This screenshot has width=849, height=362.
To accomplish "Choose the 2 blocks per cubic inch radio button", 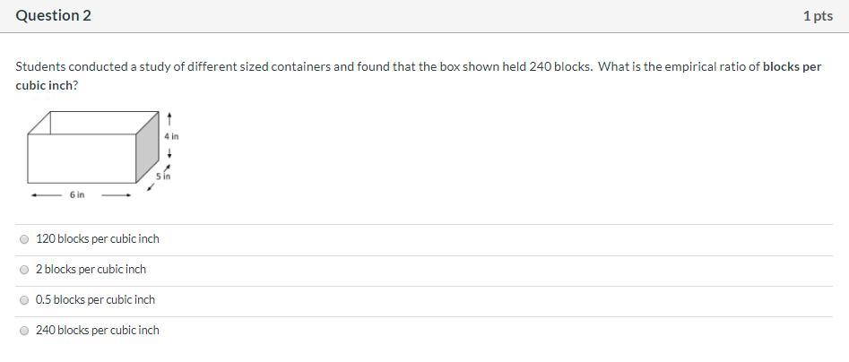I will point(24,270).
